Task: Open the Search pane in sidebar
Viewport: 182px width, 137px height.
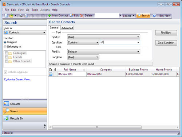Action: point(25,111)
